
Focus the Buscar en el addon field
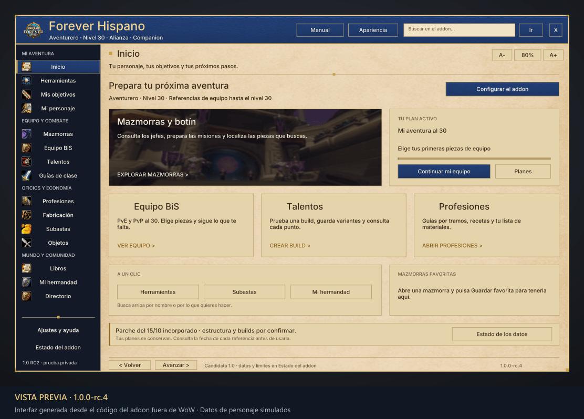click(x=459, y=30)
